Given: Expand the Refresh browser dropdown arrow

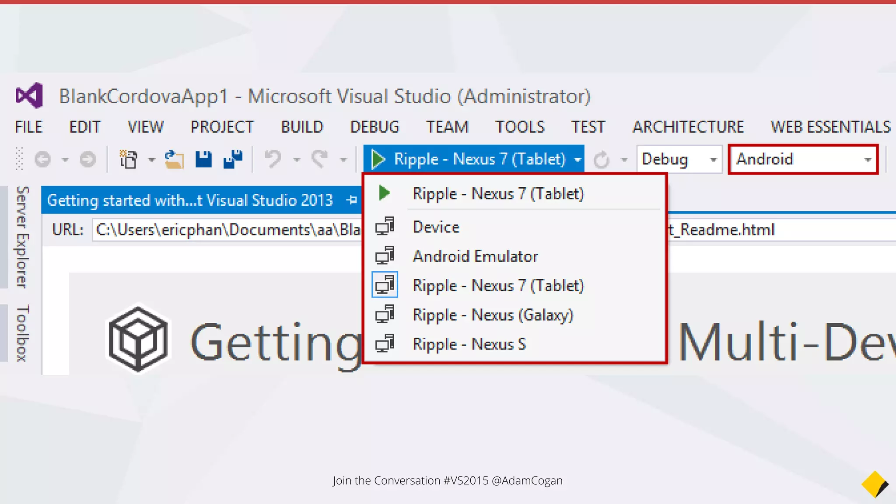Looking at the screenshot, I should point(624,160).
